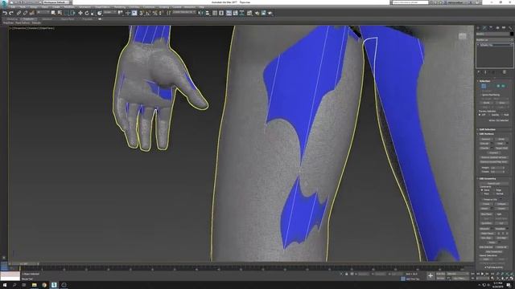515x289 pixels.
Task: Toggle the Angle Snap button
Action: pyautogui.click(x=147, y=13)
